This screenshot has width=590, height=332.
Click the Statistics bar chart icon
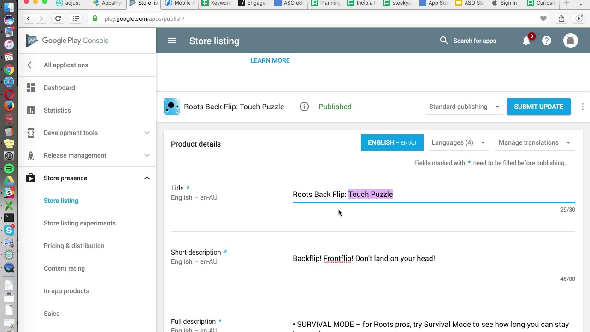click(31, 110)
